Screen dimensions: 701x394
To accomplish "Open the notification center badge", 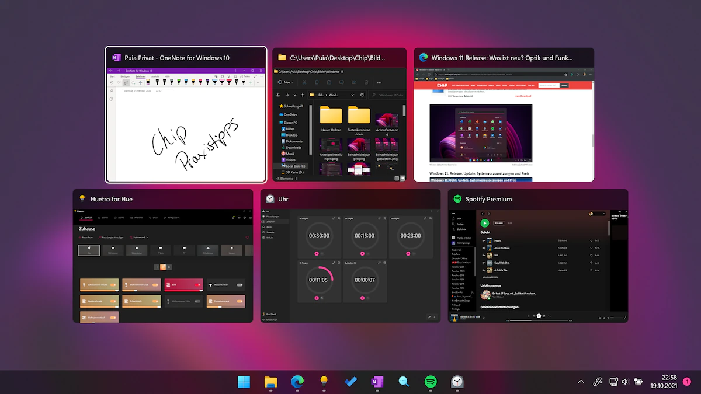I will (686, 382).
